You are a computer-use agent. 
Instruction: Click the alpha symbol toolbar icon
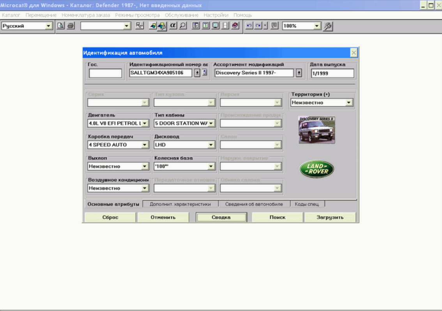173,26
